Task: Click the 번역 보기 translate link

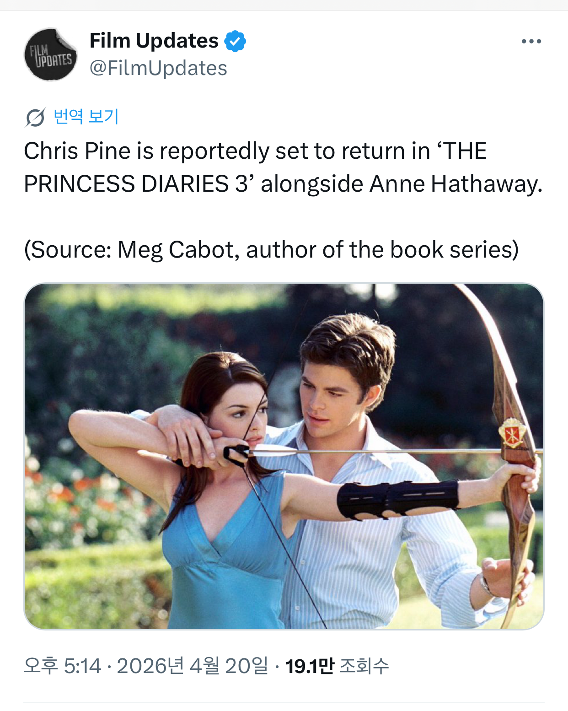Action: [86, 116]
